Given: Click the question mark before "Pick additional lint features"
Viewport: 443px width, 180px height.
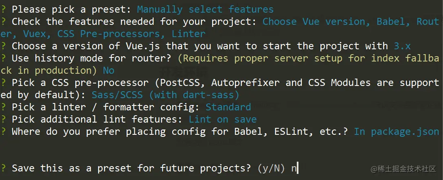Looking at the screenshot, I should click(x=3, y=119).
